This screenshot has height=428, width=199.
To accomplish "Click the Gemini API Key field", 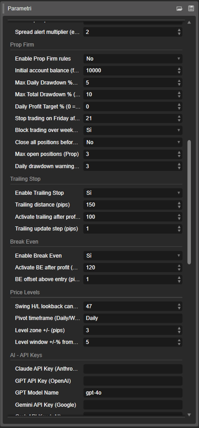I will 133,405.
